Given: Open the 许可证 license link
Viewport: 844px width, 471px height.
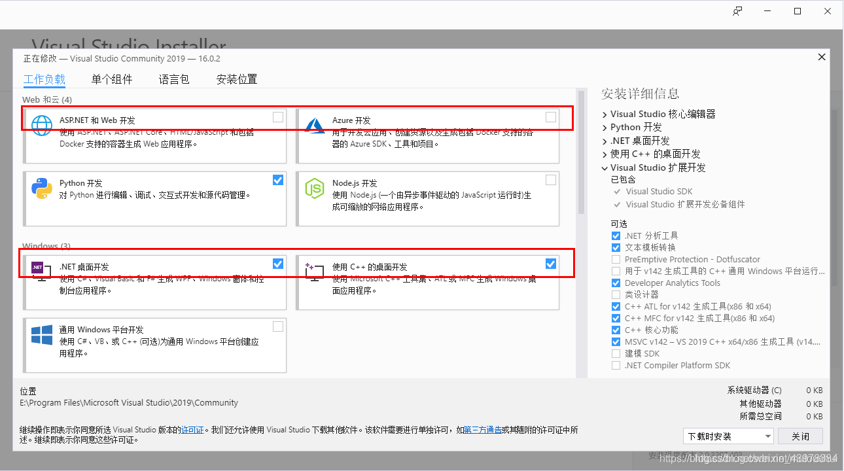Looking at the screenshot, I should [x=192, y=430].
